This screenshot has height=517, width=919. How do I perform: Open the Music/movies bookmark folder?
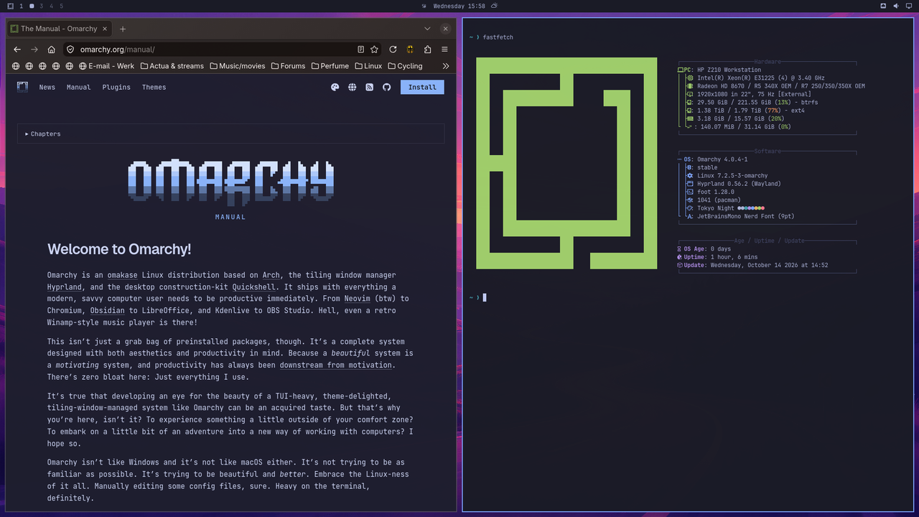(237, 66)
